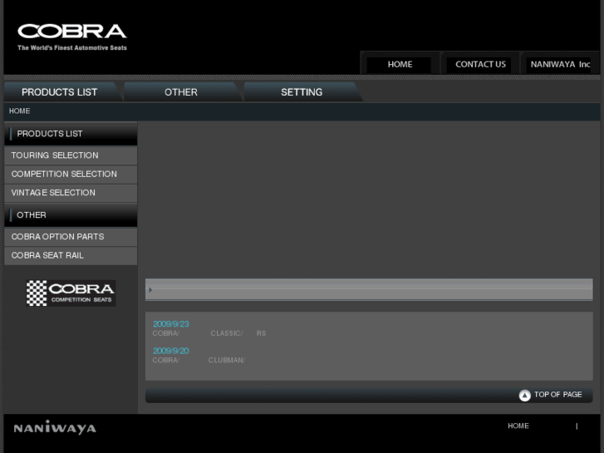Click the TOP OF PAGE text link

[x=557, y=394]
